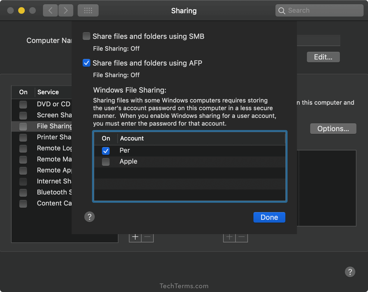Uncheck Windows sharing for the Per account
Screen dimensions: 368x292
tap(106, 151)
